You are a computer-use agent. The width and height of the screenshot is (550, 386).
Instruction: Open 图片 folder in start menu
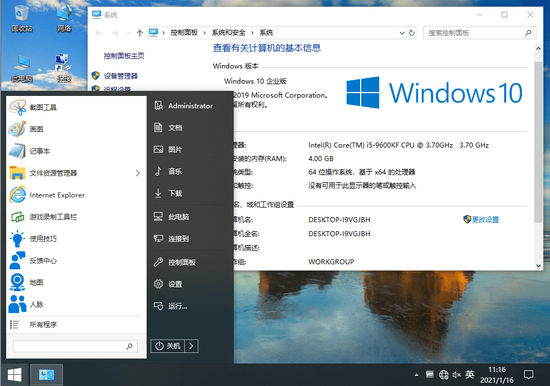[x=190, y=150]
